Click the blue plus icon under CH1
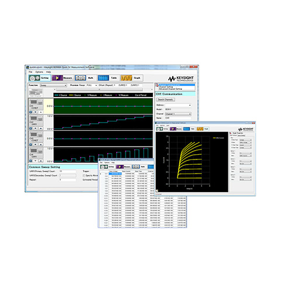Viewport: 292px width, 292px height. coord(30,112)
